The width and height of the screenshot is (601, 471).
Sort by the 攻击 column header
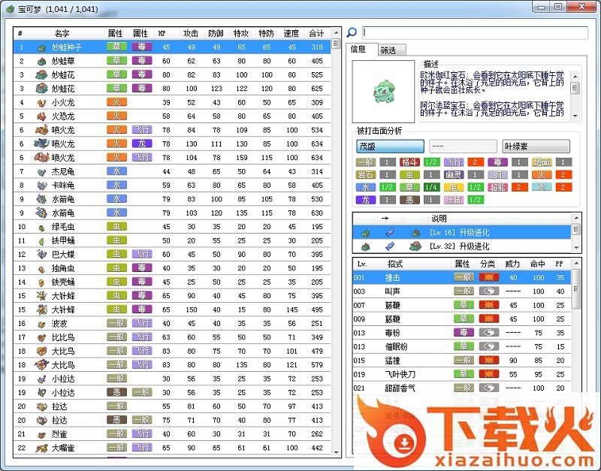pyautogui.click(x=191, y=33)
